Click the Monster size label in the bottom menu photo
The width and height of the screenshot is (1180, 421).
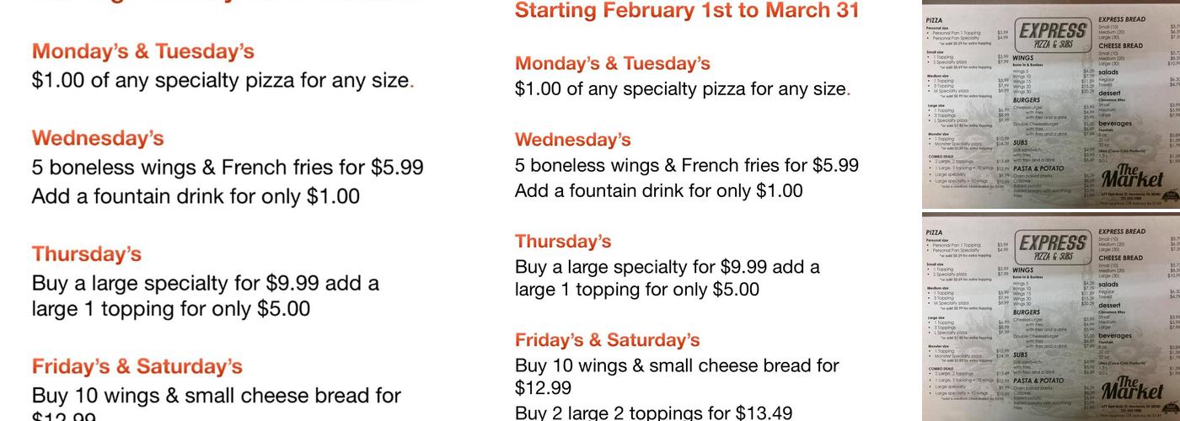[x=938, y=345]
